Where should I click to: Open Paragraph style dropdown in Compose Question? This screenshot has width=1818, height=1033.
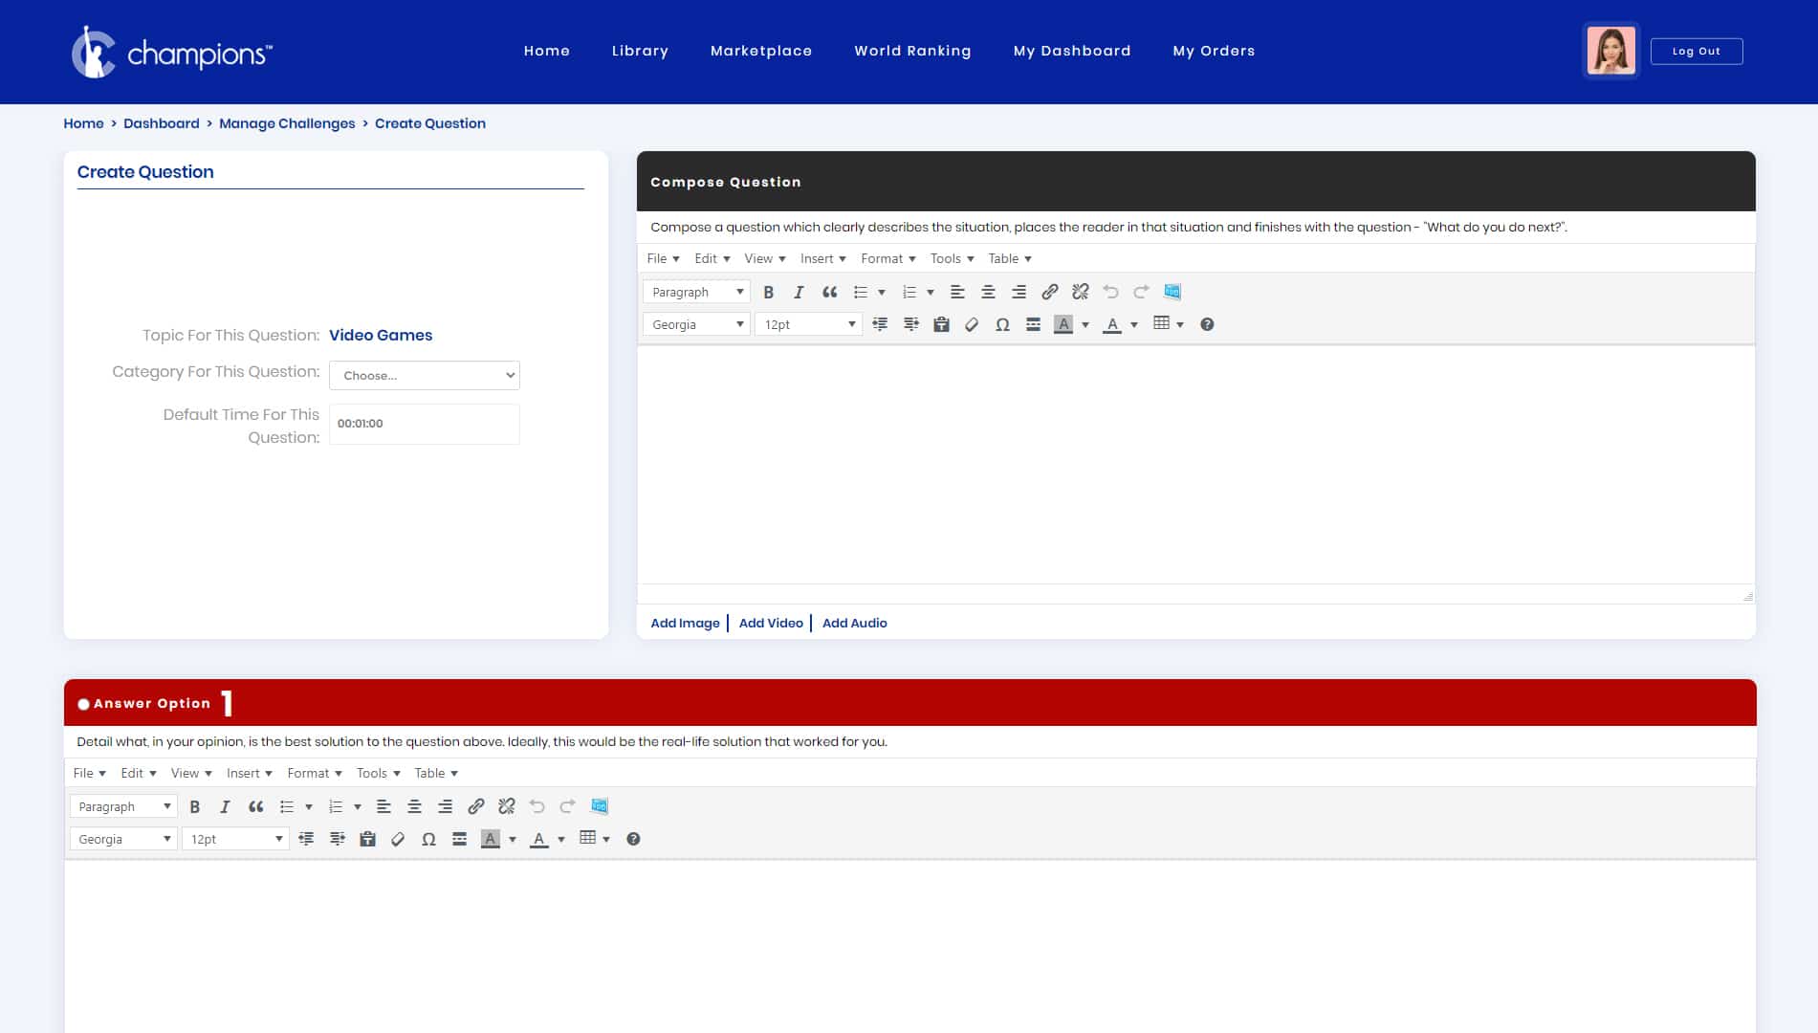(x=696, y=293)
